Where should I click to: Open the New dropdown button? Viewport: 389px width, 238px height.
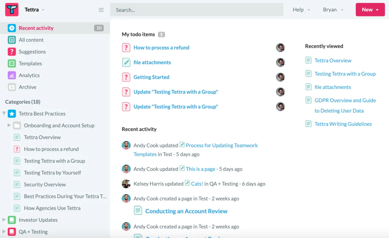[370, 10]
